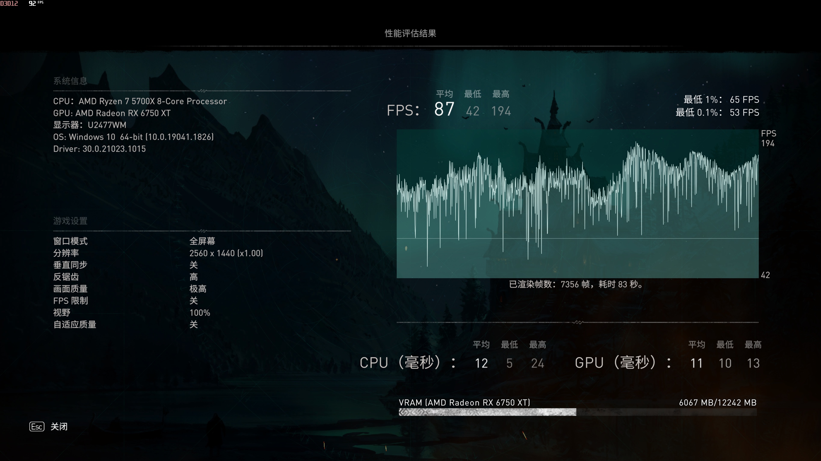The width and height of the screenshot is (821, 461).
Task: Click the OS Windows 10 64-bit entry
Action: (x=133, y=137)
